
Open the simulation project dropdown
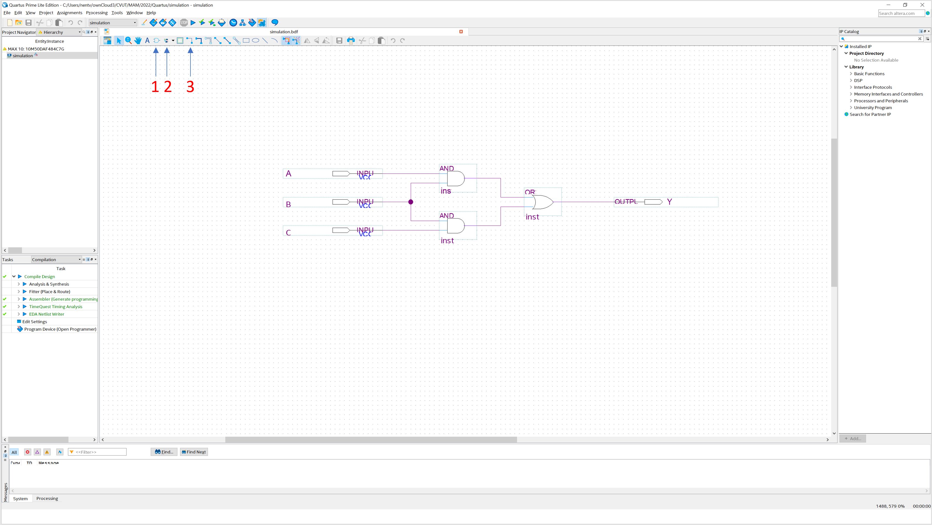tap(113, 23)
